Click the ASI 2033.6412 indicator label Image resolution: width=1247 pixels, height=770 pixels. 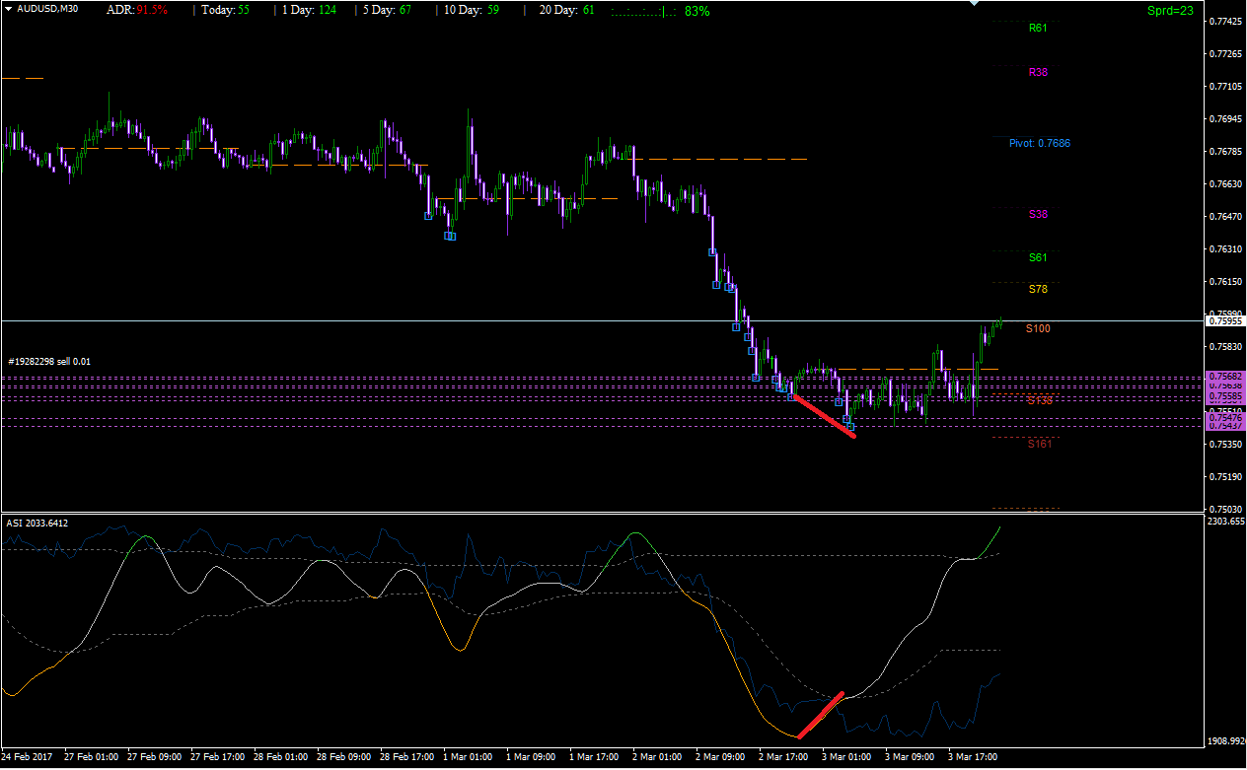point(37,523)
